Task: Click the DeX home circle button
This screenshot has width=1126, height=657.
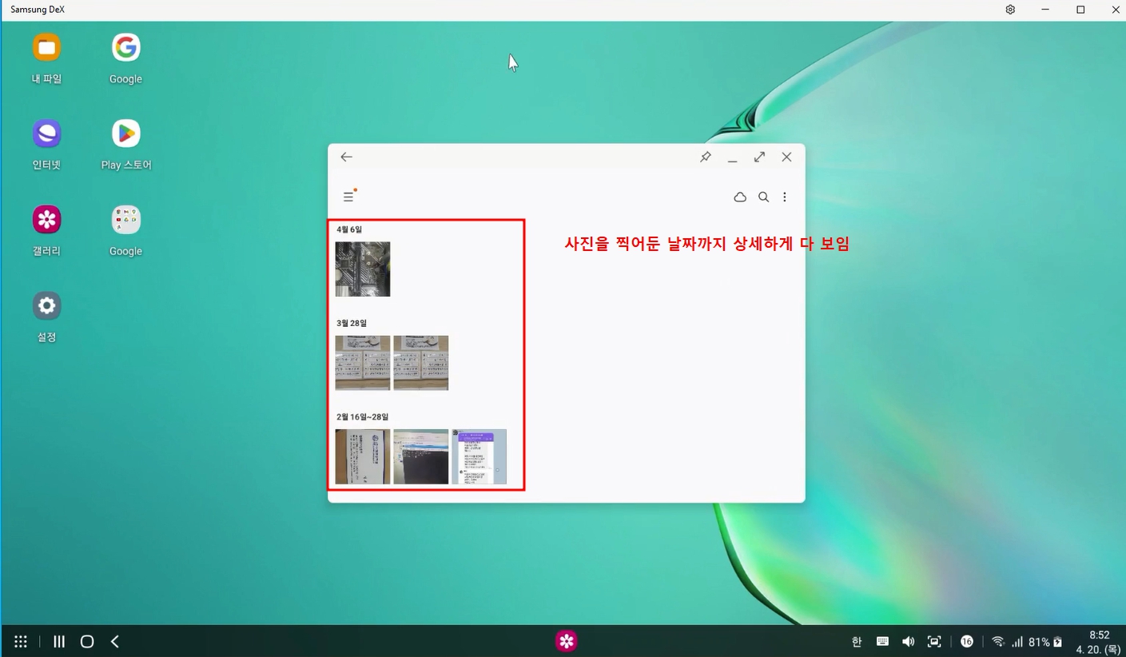Action: click(87, 641)
